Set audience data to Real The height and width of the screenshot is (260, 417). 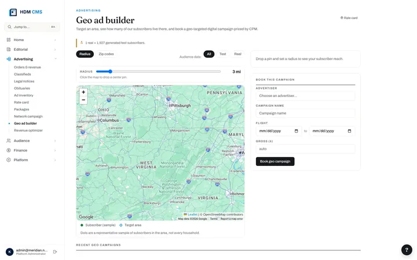(x=238, y=54)
